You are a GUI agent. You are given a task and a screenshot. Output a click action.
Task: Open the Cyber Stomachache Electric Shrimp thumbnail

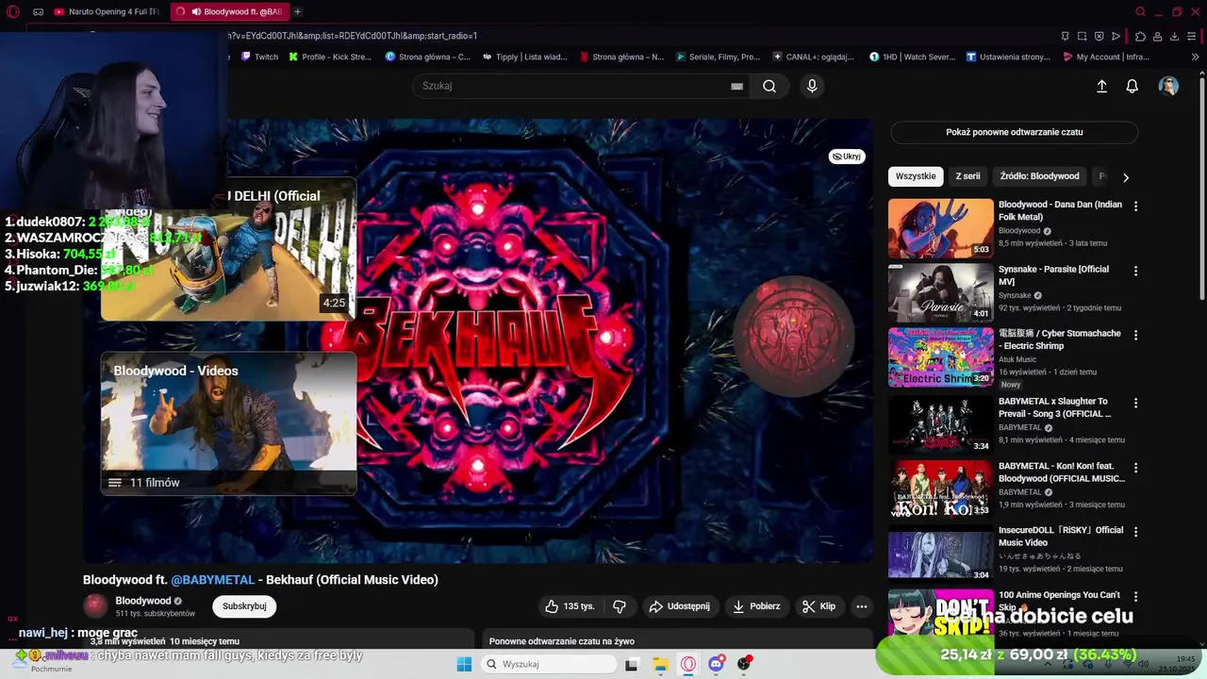[941, 357]
